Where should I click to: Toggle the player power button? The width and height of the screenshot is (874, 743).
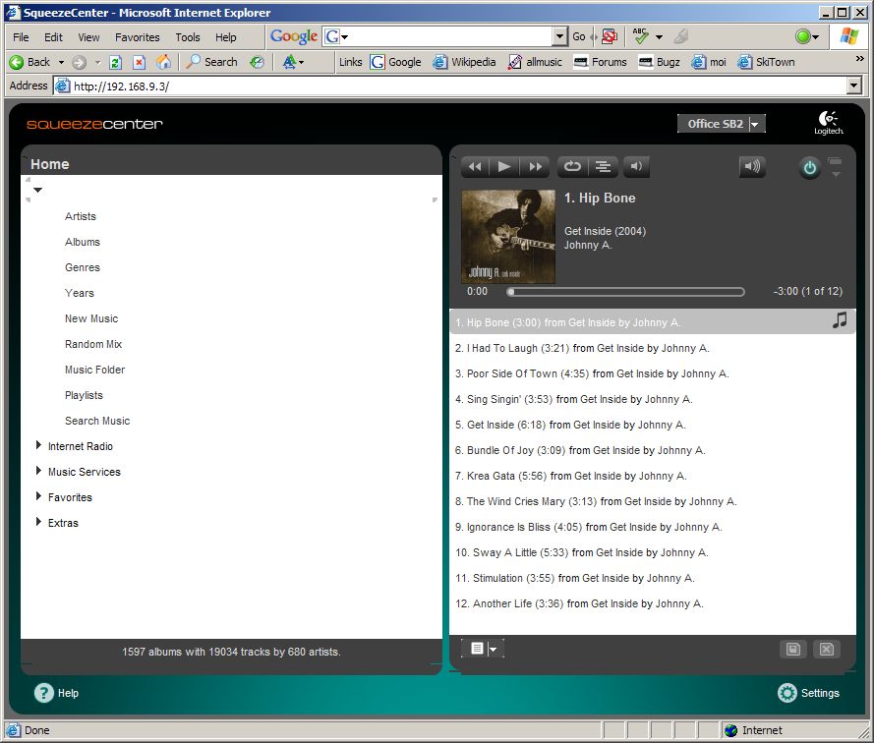click(x=809, y=168)
